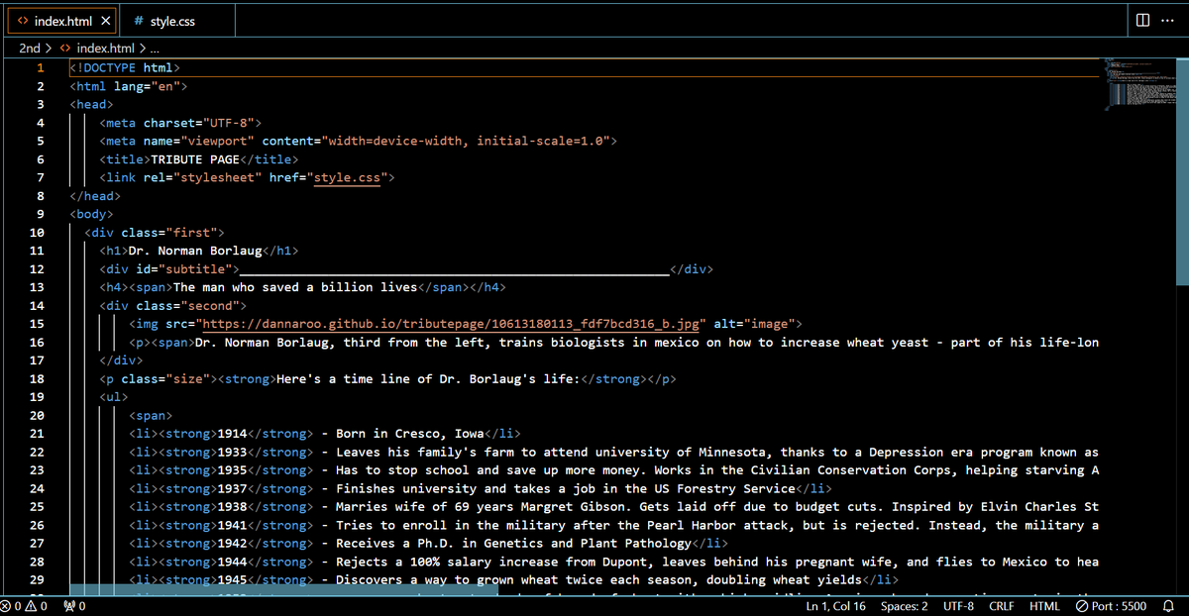1189x616 pixels.
Task: Click "Here's a time line" paragraph
Action: click(x=387, y=379)
